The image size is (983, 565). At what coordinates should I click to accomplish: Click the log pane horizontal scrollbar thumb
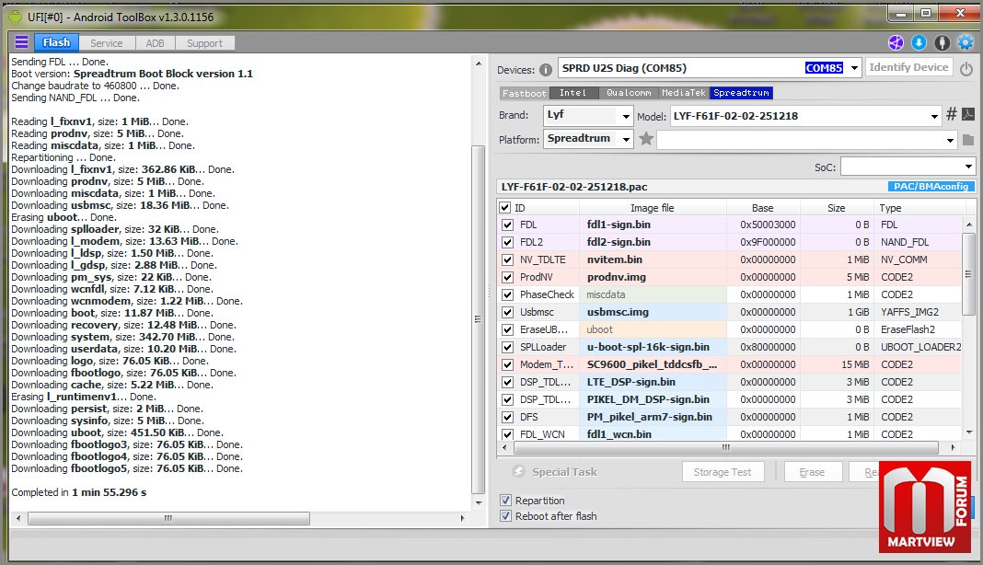[x=168, y=518]
